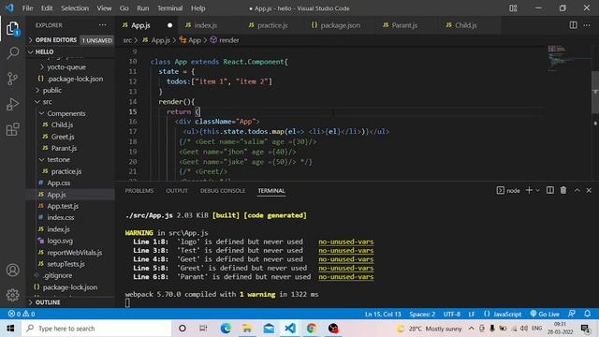Open the notifications bell in status bar
This screenshot has width=599, height=337.
[587, 314]
